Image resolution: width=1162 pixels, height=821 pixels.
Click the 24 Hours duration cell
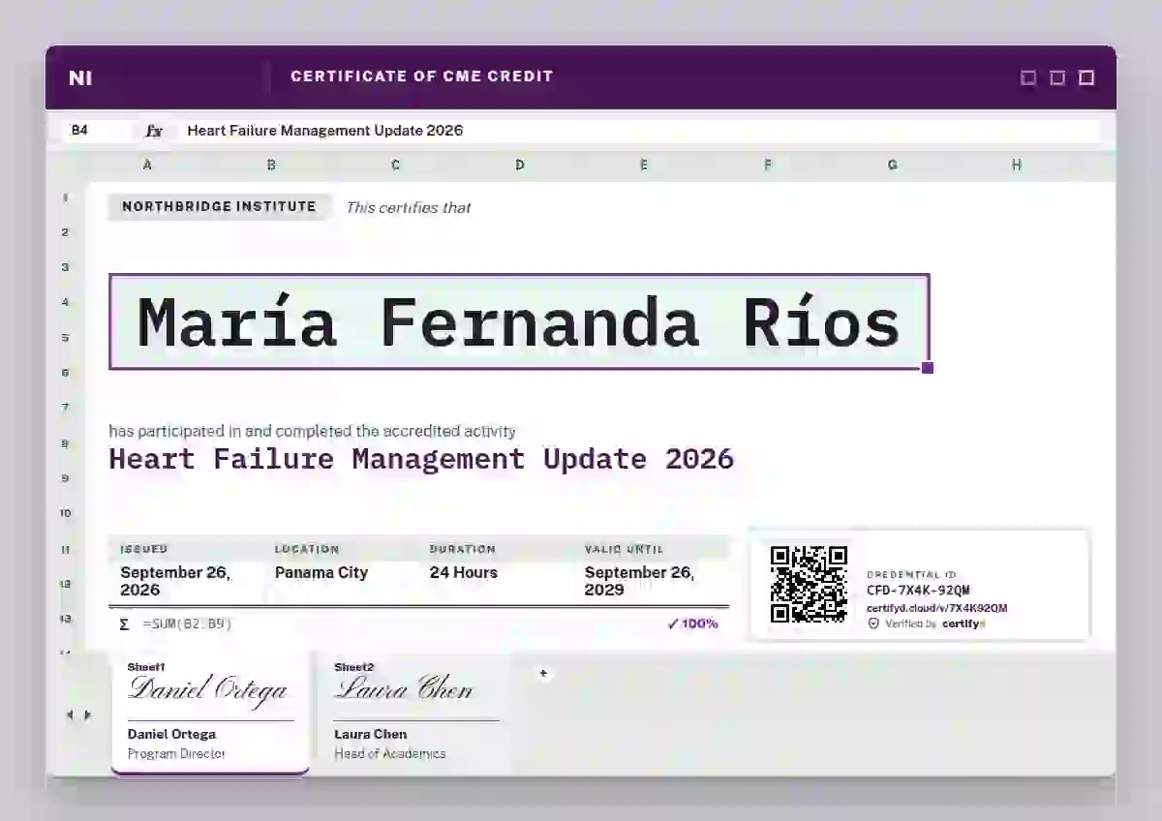point(464,572)
